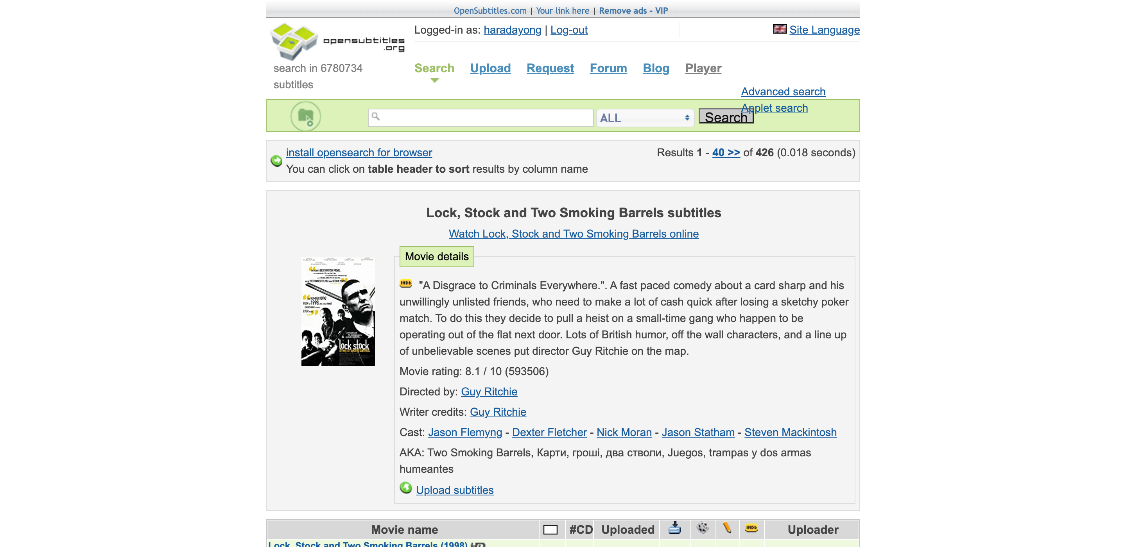Viewport: 1126px width, 547px height.
Task: Click the green folder upload icon
Action: click(305, 116)
